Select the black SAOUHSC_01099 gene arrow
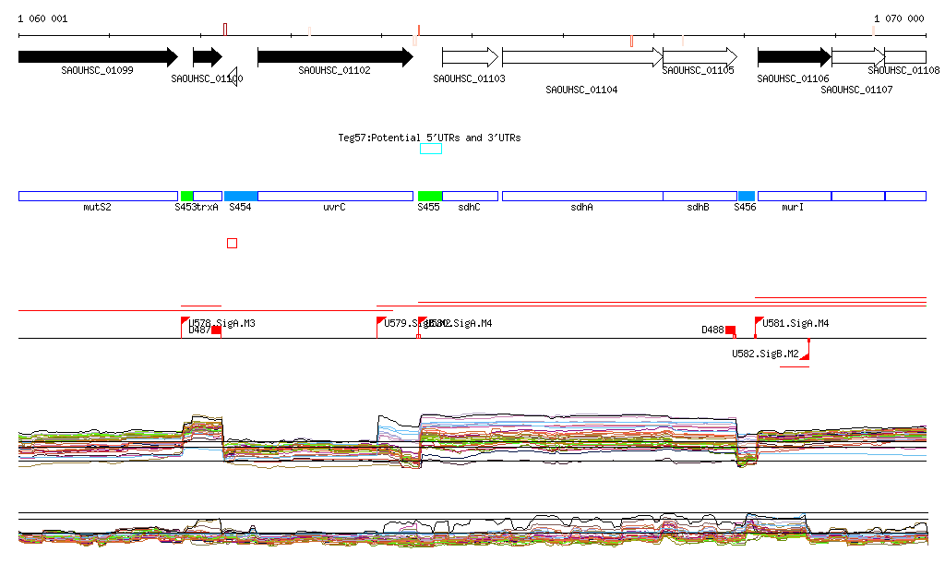The height and width of the screenshot is (564, 945). click(98, 57)
